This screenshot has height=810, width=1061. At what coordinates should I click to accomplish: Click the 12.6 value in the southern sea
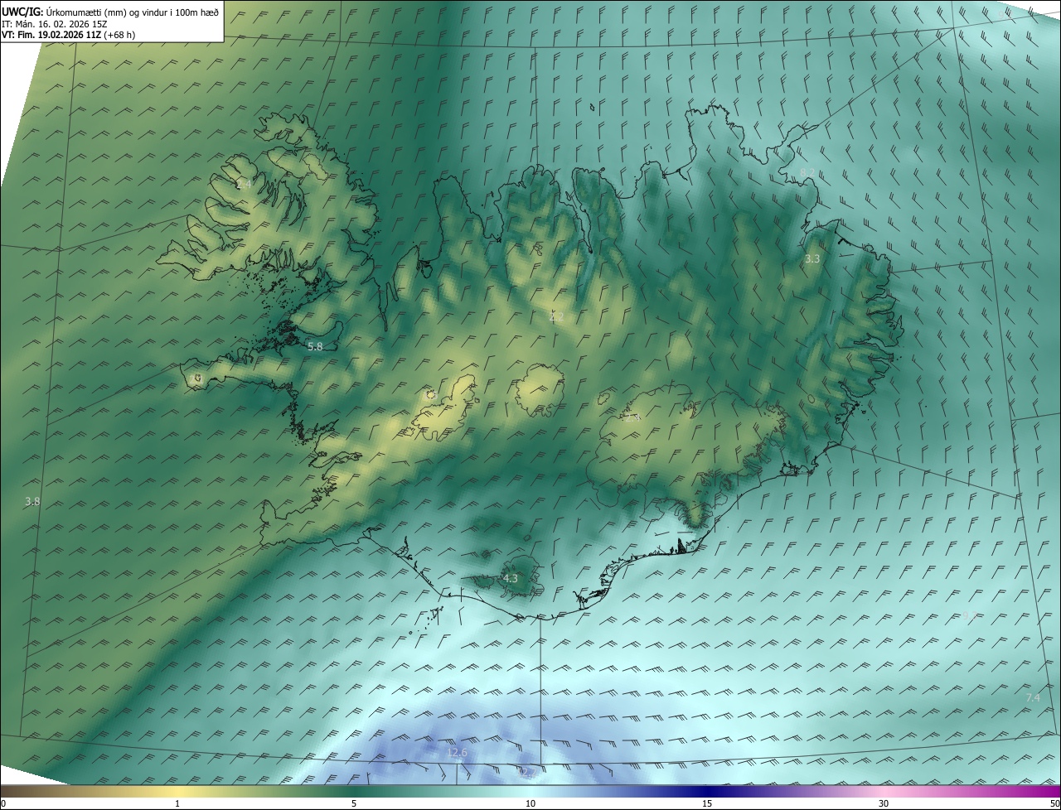(x=458, y=752)
